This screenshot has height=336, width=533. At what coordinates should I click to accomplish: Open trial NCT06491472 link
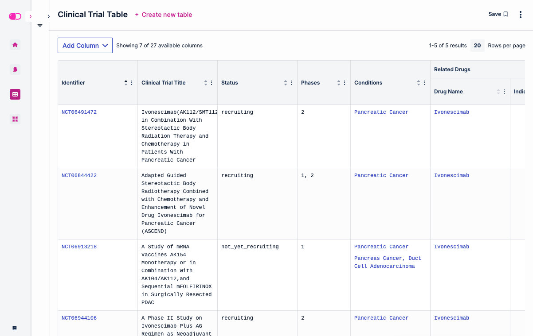[79, 112]
